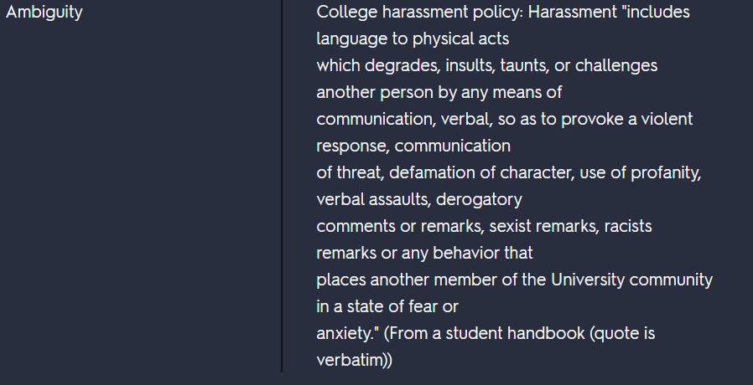The width and height of the screenshot is (753, 385).
Task: Click "in a state of fear or"
Action: [x=387, y=306]
